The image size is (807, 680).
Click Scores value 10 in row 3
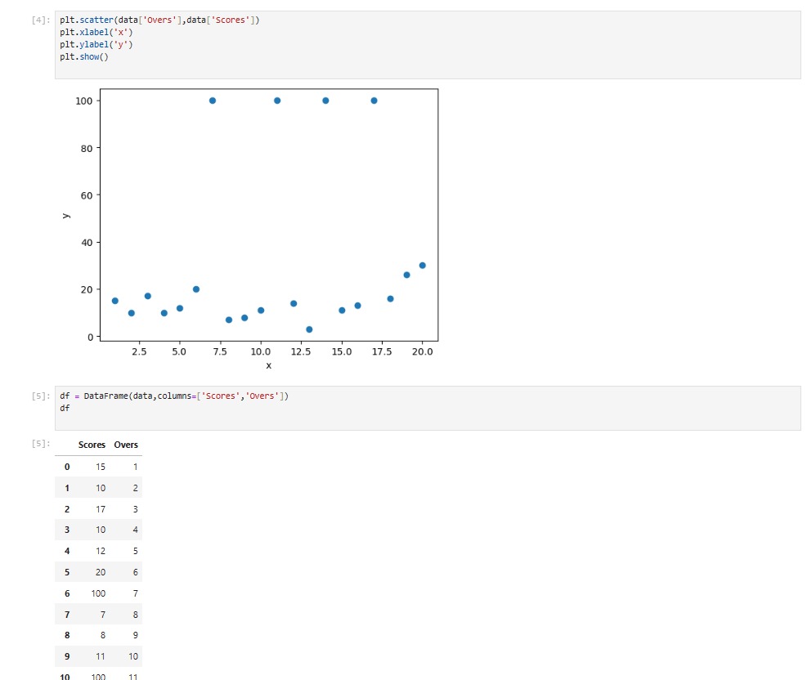coord(101,530)
